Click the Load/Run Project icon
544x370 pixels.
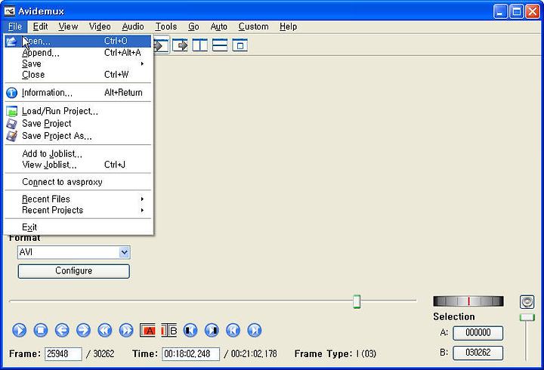coord(12,111)
